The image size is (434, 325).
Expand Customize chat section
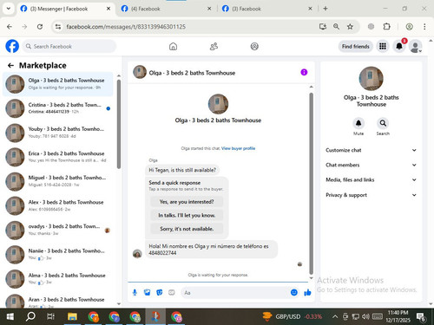click(x=371, y=150)
